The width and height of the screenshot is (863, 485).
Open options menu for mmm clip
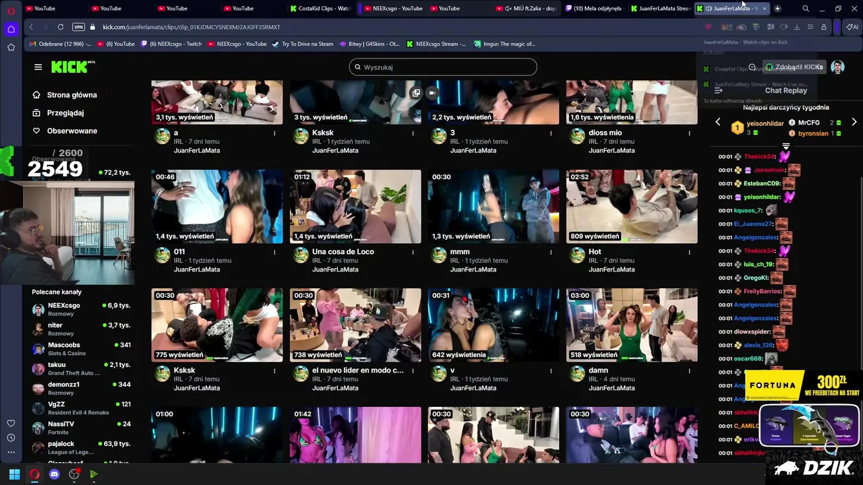tap(551, 252)
